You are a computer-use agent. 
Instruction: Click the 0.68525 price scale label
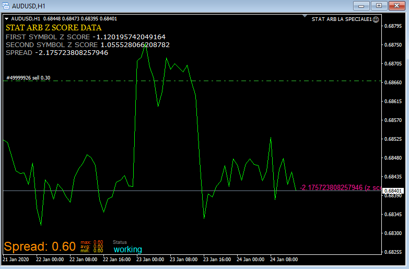(393, 139)
